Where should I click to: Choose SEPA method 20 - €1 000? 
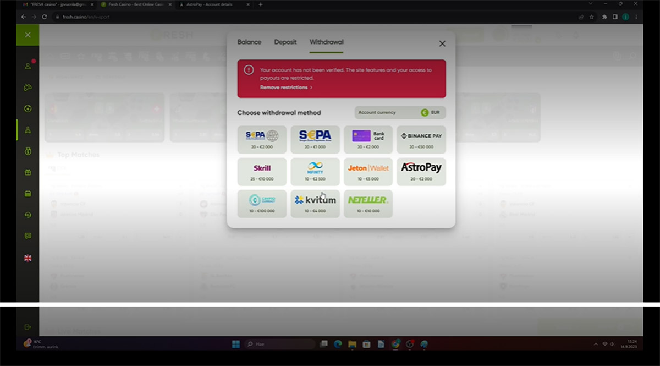point(315,139)
